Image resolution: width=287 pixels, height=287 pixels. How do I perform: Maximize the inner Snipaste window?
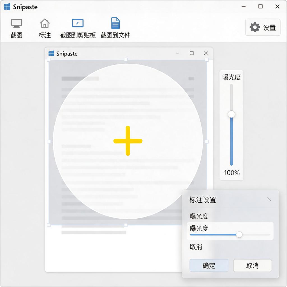click(x=192, y=53)
